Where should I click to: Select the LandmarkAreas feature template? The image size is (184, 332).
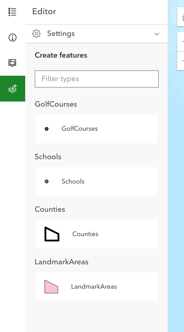point(96,286)
